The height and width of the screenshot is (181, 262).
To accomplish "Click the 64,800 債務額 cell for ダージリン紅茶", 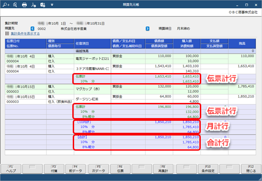I will pyautogui.click(x=159, y=96).
